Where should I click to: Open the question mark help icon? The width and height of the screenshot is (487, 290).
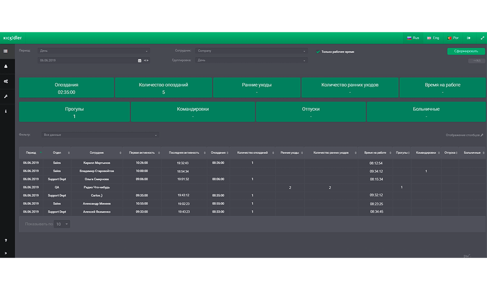[x=6, y=240]
